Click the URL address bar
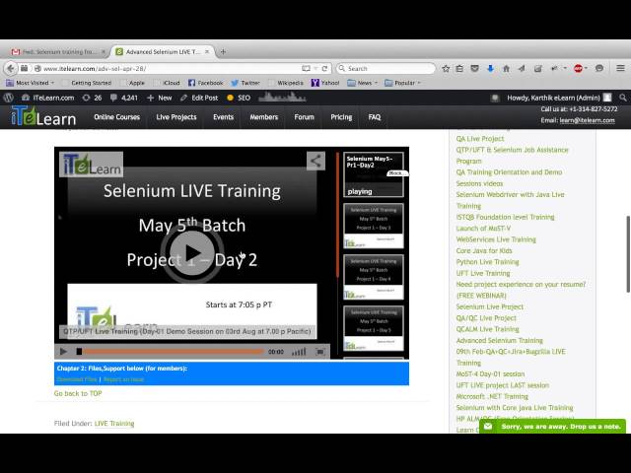The height and width of the screenshot is (473, 631). 169,68
